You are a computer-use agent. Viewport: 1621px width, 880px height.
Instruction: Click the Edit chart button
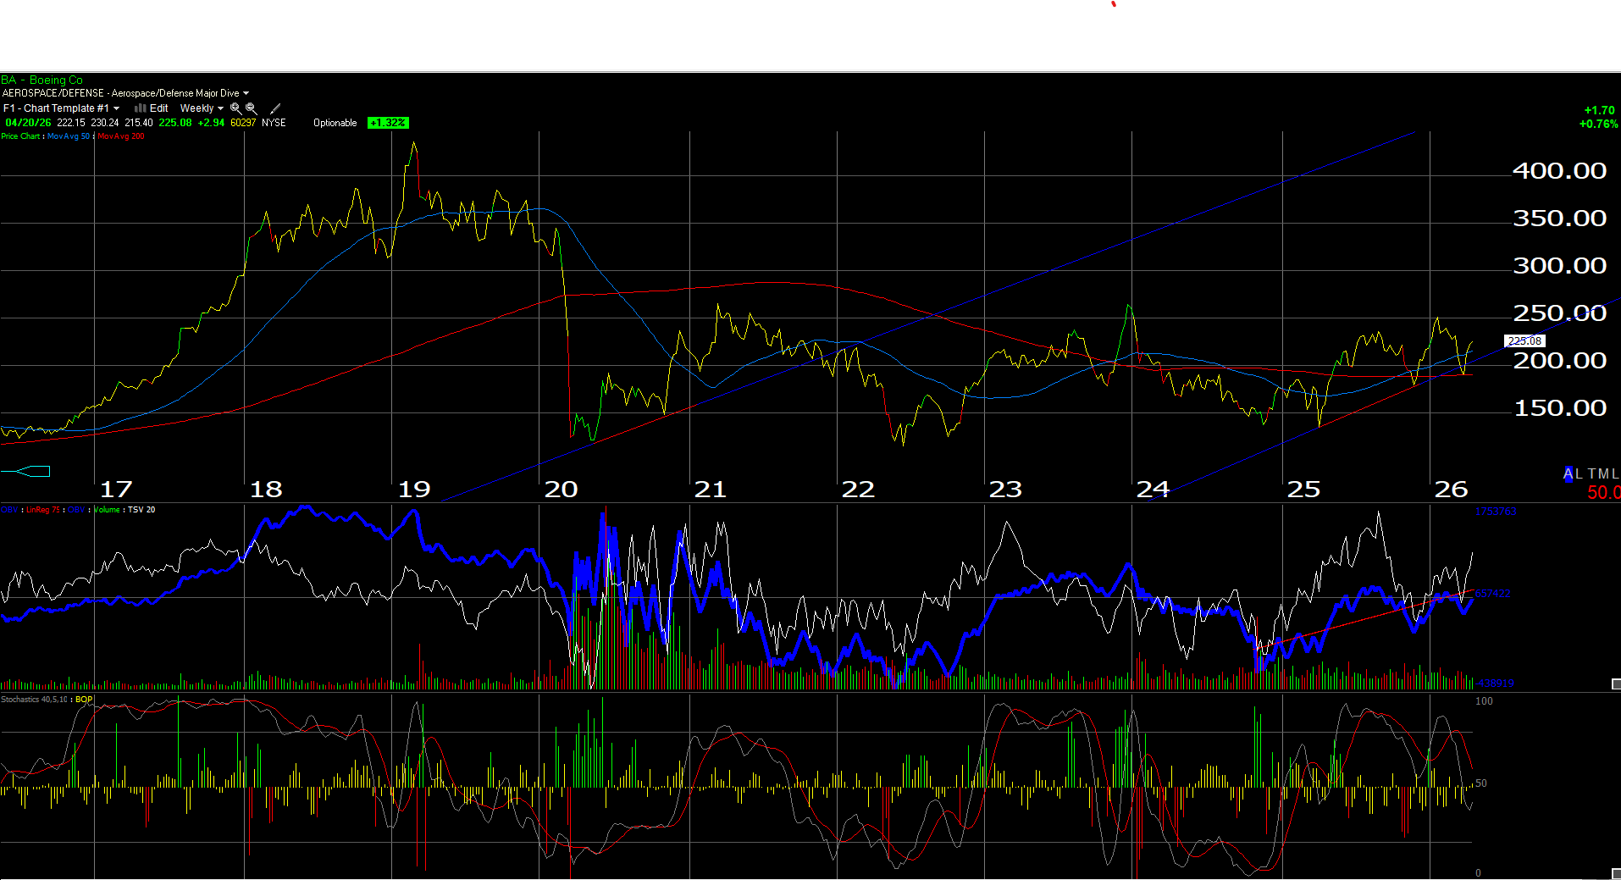click(x=158, y=108)
